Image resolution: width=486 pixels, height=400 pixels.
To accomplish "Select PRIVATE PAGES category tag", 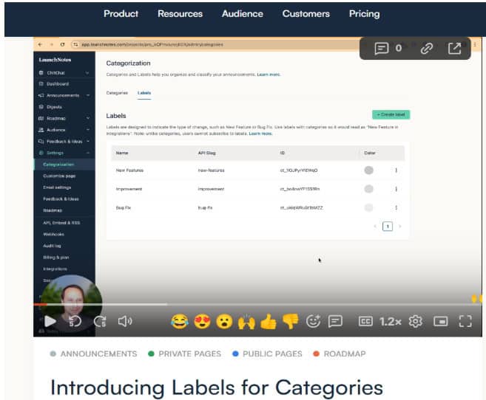I will 185,354.
